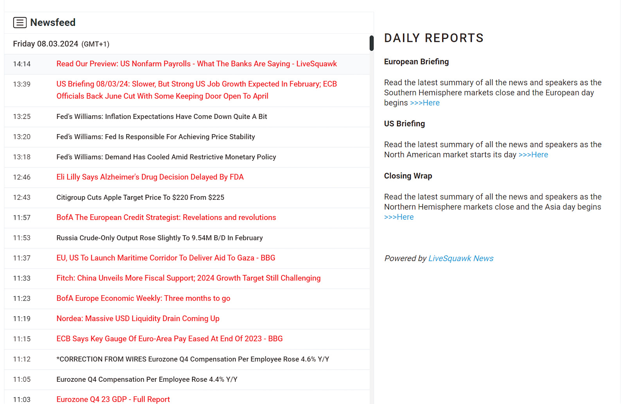Click the 'Newsfeed' panel title
Screen dimensions: 626x404
(53, 23)
